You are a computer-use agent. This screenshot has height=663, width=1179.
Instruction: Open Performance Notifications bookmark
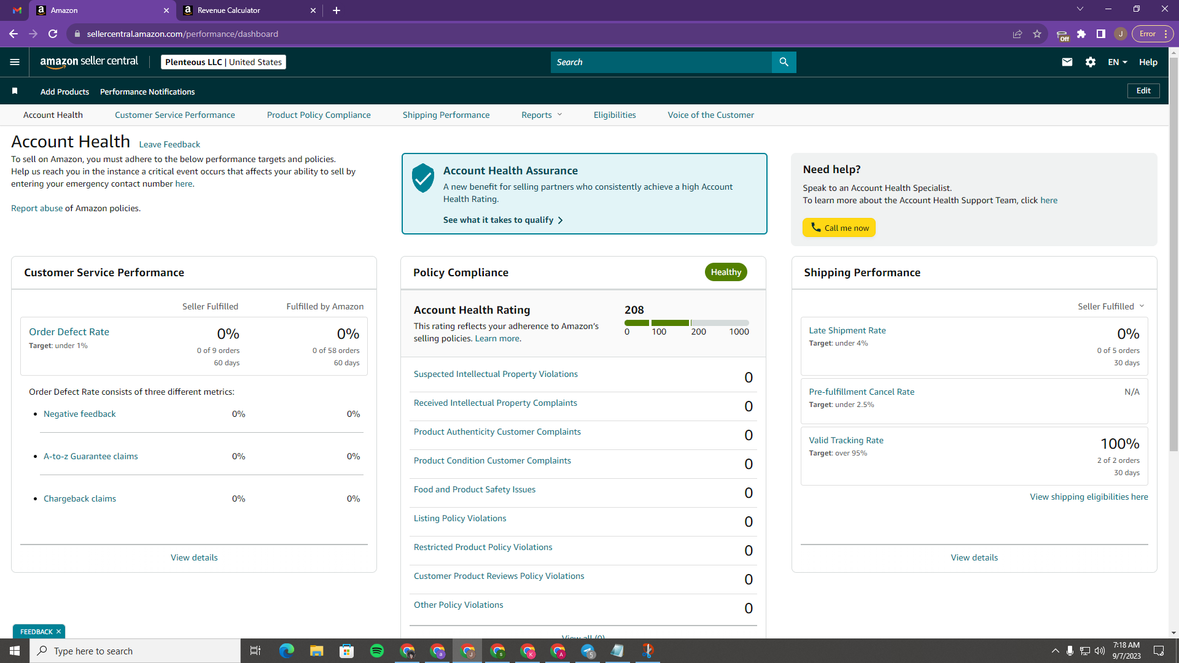tap(147, 91)
